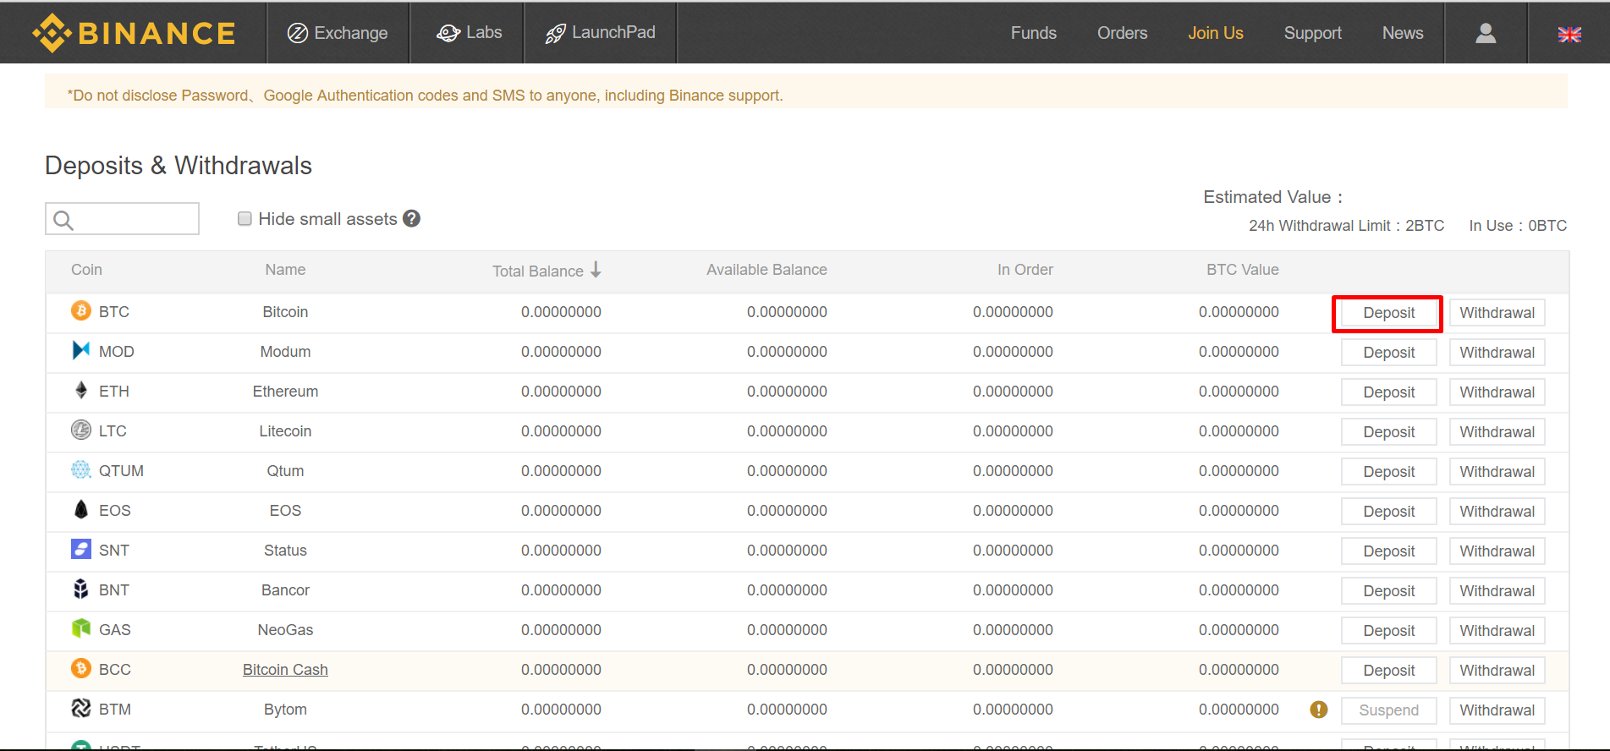
Task: Click the help question mark icon
Action: pyautogui.click(x=412, y=219)
